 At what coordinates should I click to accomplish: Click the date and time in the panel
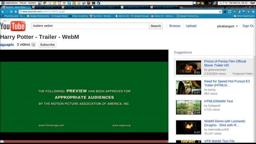[238, 3]
